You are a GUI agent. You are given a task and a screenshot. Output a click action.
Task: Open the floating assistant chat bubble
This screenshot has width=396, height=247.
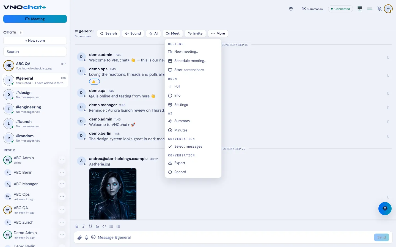pos(385,209)
